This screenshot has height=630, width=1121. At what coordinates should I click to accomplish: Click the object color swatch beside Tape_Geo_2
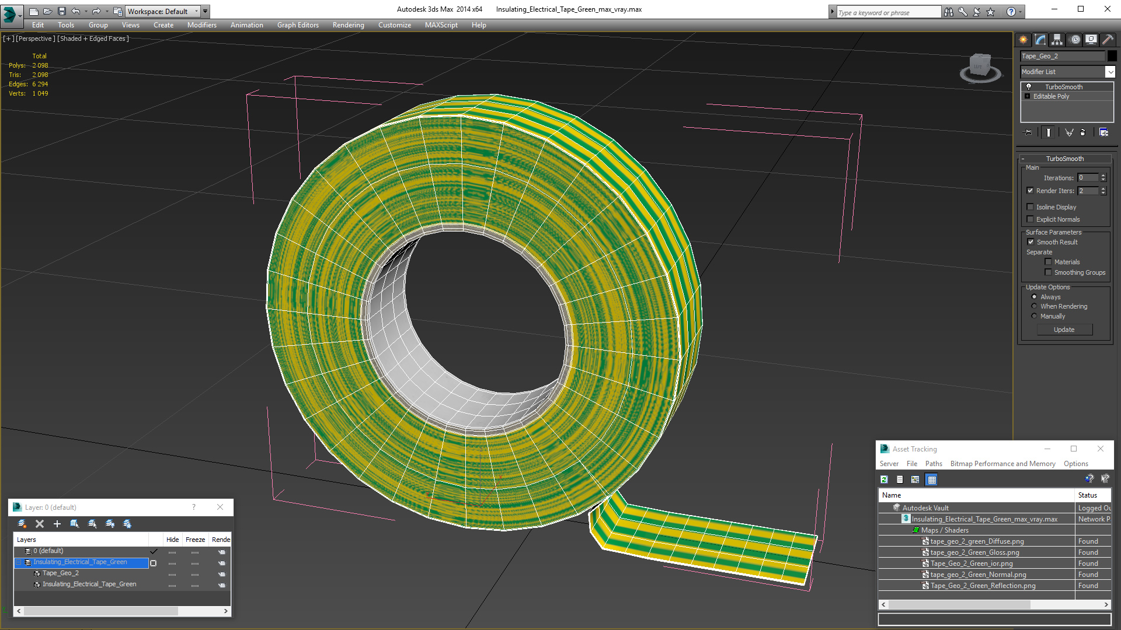tap(1112, 56)
